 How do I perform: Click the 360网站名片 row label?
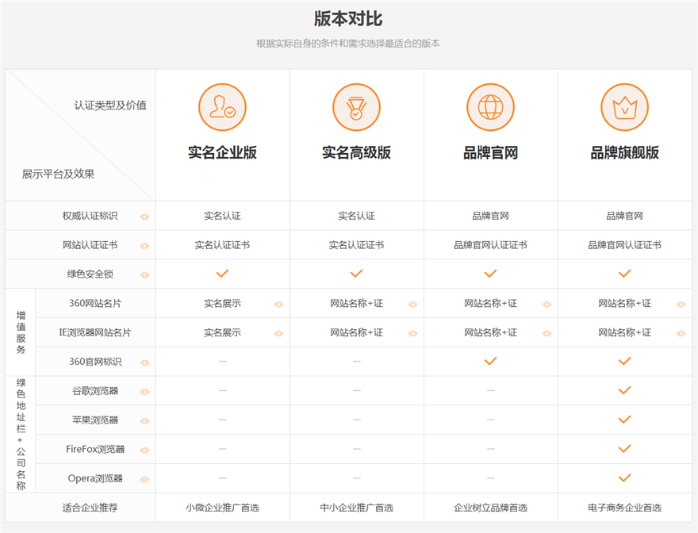tap(95, 303)
